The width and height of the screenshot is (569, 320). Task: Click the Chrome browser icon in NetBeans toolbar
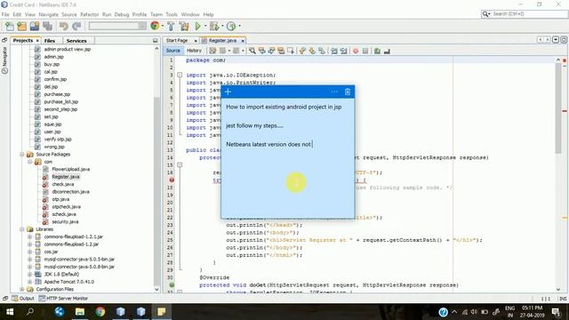tap(155, 26)
